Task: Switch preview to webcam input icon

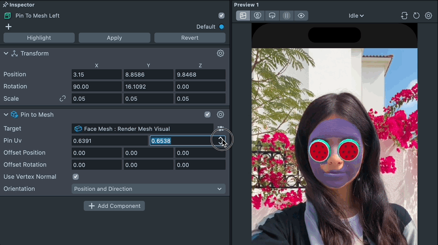Action: pyautogui.click(x=258, y=16)
